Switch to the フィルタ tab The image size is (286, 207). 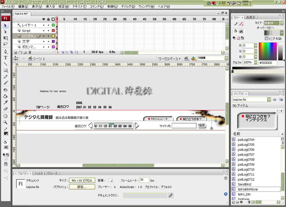click(39, 173)
